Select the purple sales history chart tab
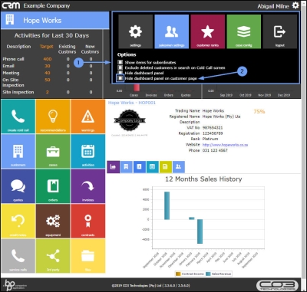This screenshot has width=307, height=292. [x=113, y=167]
